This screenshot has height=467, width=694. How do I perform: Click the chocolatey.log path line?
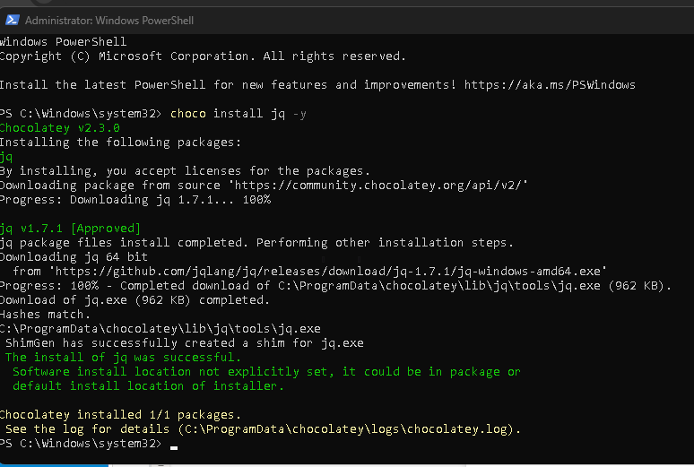coord(263,429)
